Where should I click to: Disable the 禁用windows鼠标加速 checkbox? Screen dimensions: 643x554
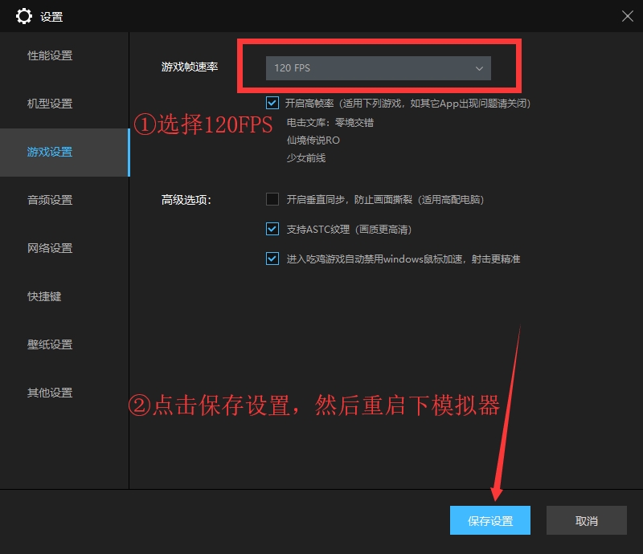click(272, 259)
